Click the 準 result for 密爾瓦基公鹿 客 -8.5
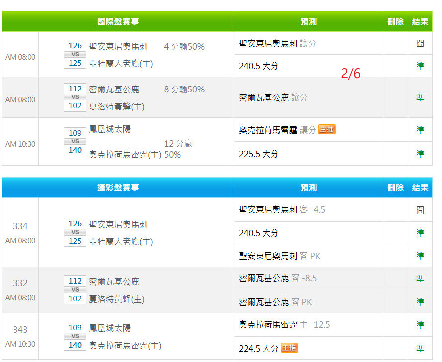 420,278
